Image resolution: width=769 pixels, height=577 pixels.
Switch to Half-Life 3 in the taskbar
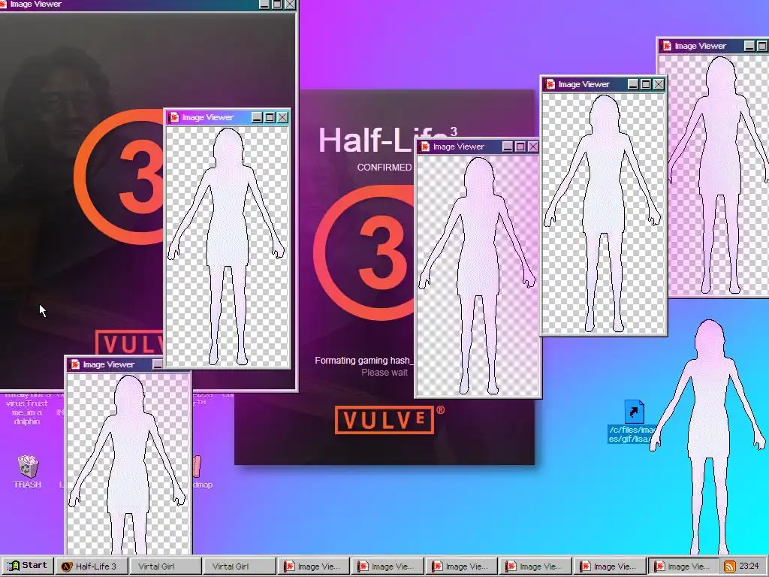[x=91, y=566]
